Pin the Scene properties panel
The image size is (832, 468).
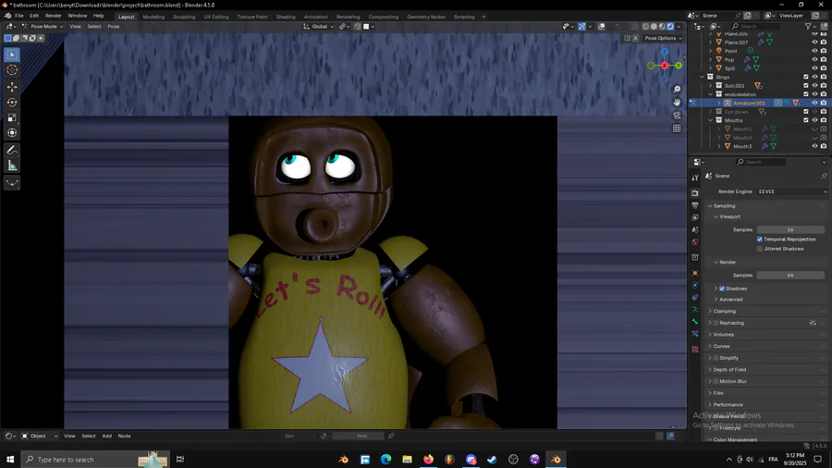coord(824,176)
